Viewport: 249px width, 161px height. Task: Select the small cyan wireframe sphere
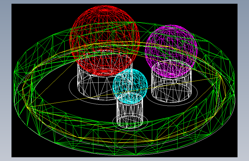click(130, 86)
